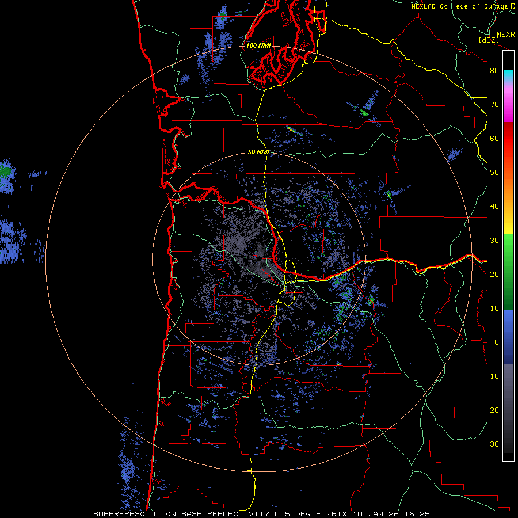Click the -10 value on the dBZ scale

492,376
